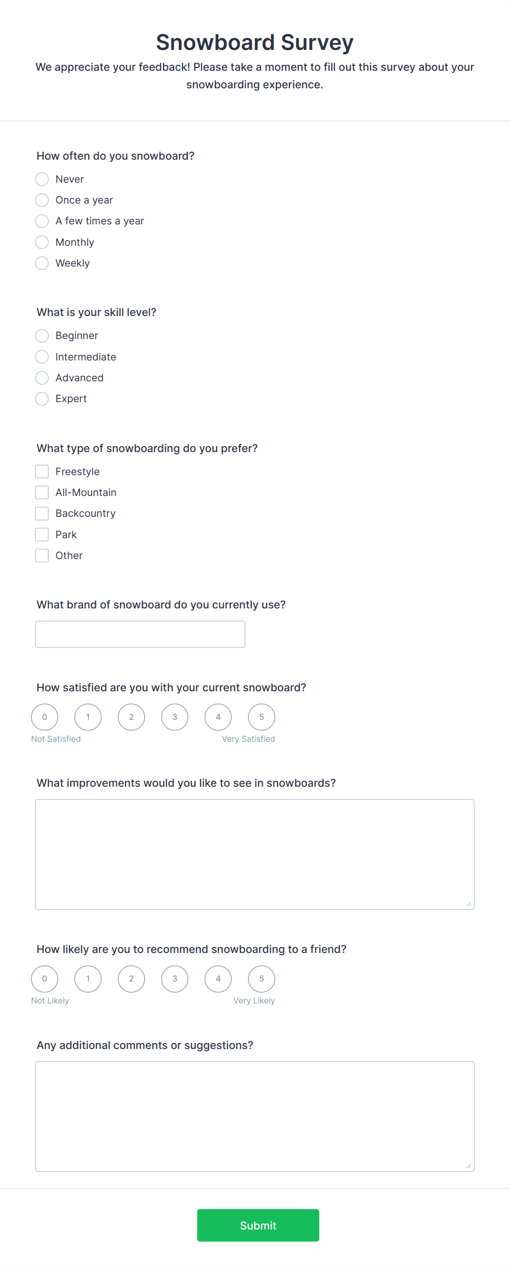510x1269 pixels.
Task: Choose "A few times a year"
Action: tap(42, 221)
